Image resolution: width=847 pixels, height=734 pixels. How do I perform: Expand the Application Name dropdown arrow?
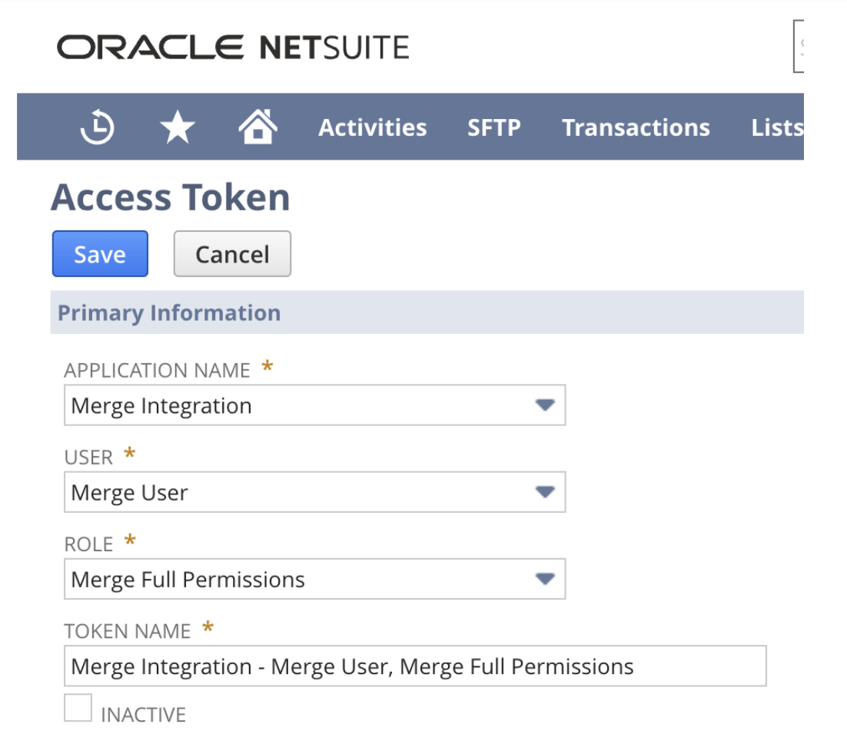(545, 405)
